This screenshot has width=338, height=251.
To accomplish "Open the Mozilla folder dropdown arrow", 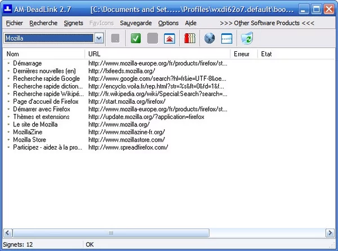I will 99,38.
